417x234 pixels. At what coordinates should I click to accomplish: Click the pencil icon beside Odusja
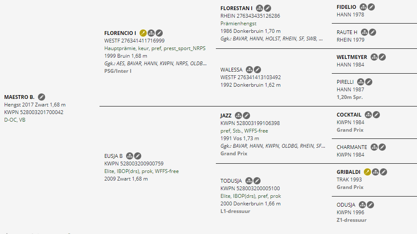pos(371,205)
